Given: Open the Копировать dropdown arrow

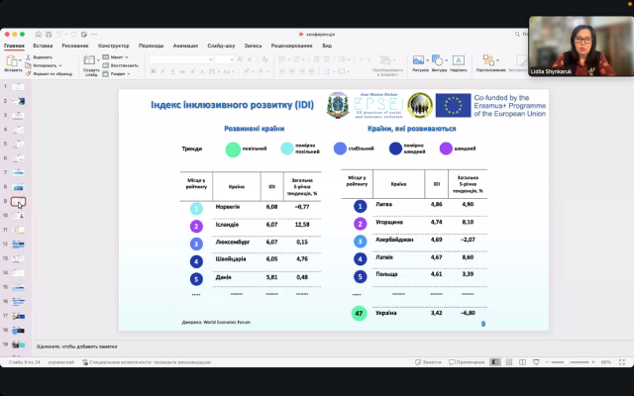Looking at the screenshot, I should [61, 65].
